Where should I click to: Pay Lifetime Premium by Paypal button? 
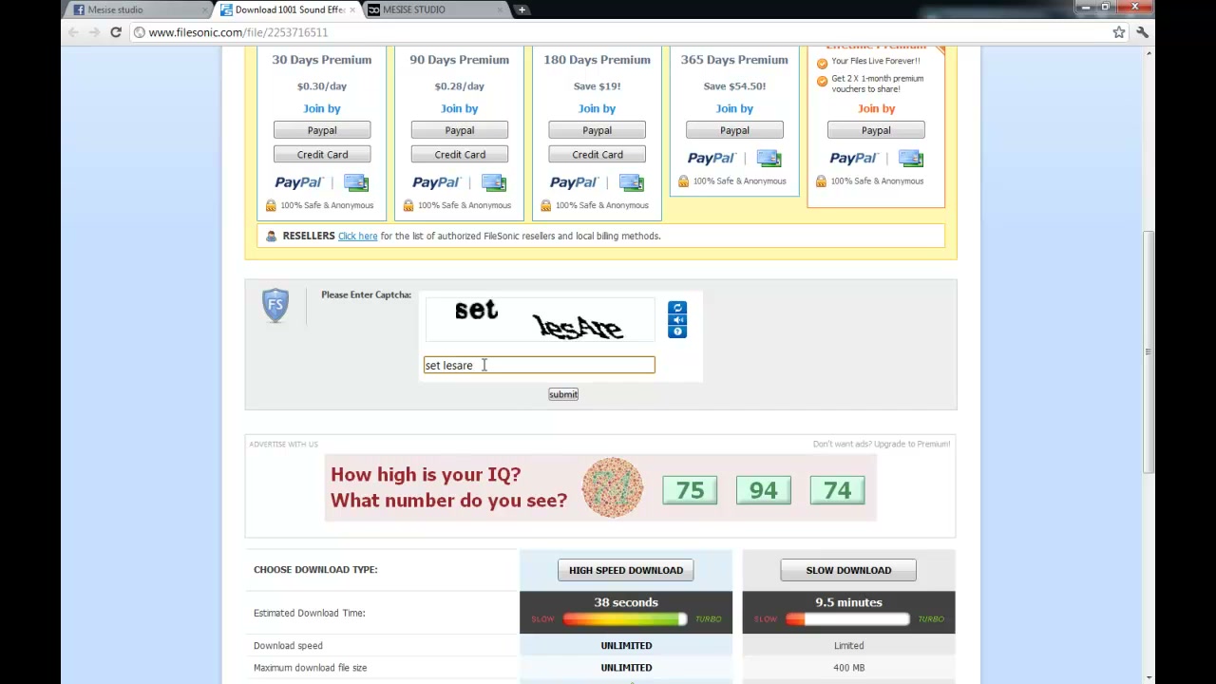[x=876, y=130]
